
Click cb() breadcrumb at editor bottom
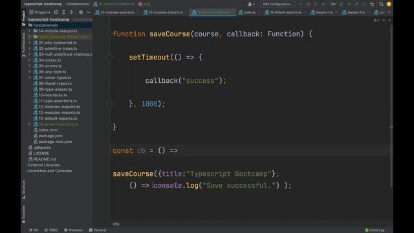point(116,224)
